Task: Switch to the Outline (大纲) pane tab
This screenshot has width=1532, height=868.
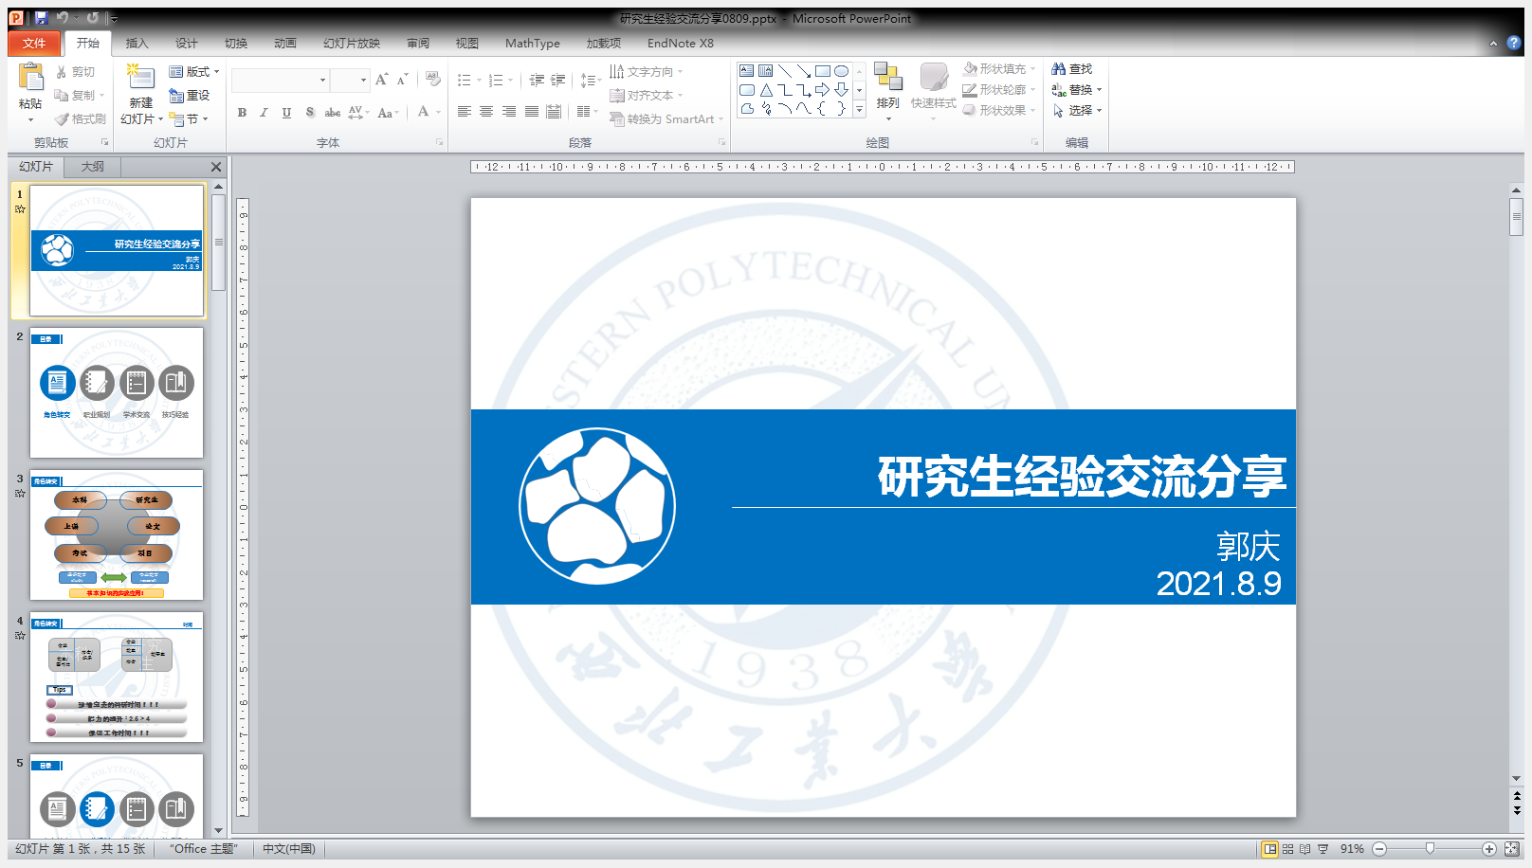Action: tap(92, 167)
